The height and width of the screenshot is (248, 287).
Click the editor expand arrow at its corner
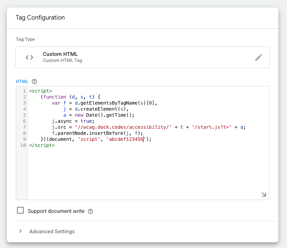tap(264, 194)
